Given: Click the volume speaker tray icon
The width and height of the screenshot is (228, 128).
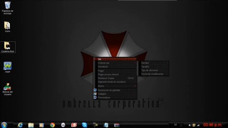Looking at the screenshot, I should (190, 125).
